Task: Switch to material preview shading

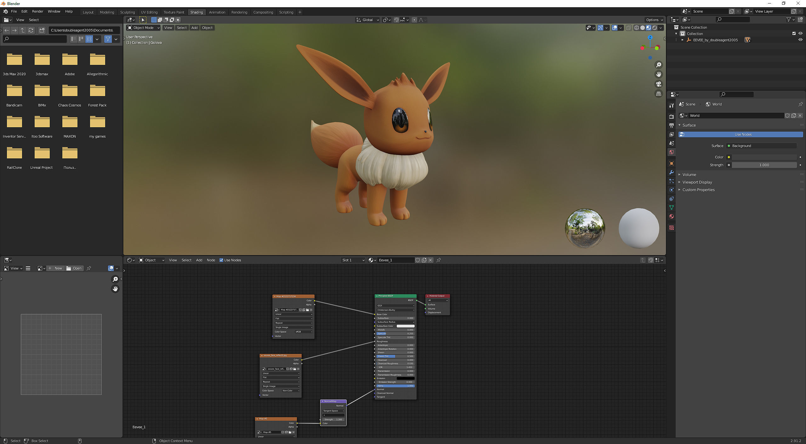Action: 649,28
